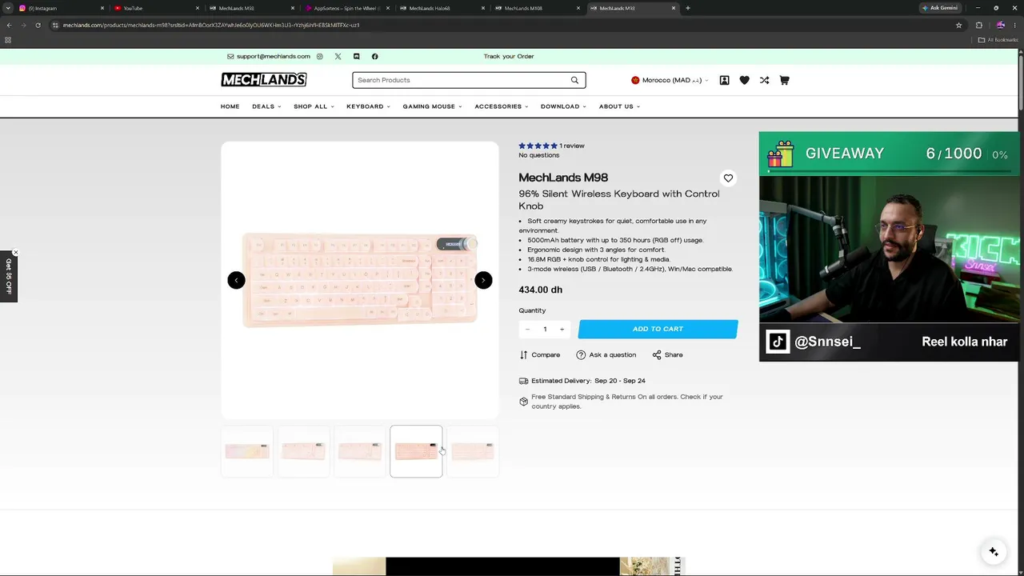Click the quantity number field
This screenshot has height=576, width=1024.
(545, 330)
